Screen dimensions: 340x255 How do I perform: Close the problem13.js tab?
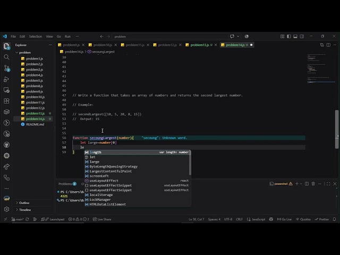(x=216, y=45)
